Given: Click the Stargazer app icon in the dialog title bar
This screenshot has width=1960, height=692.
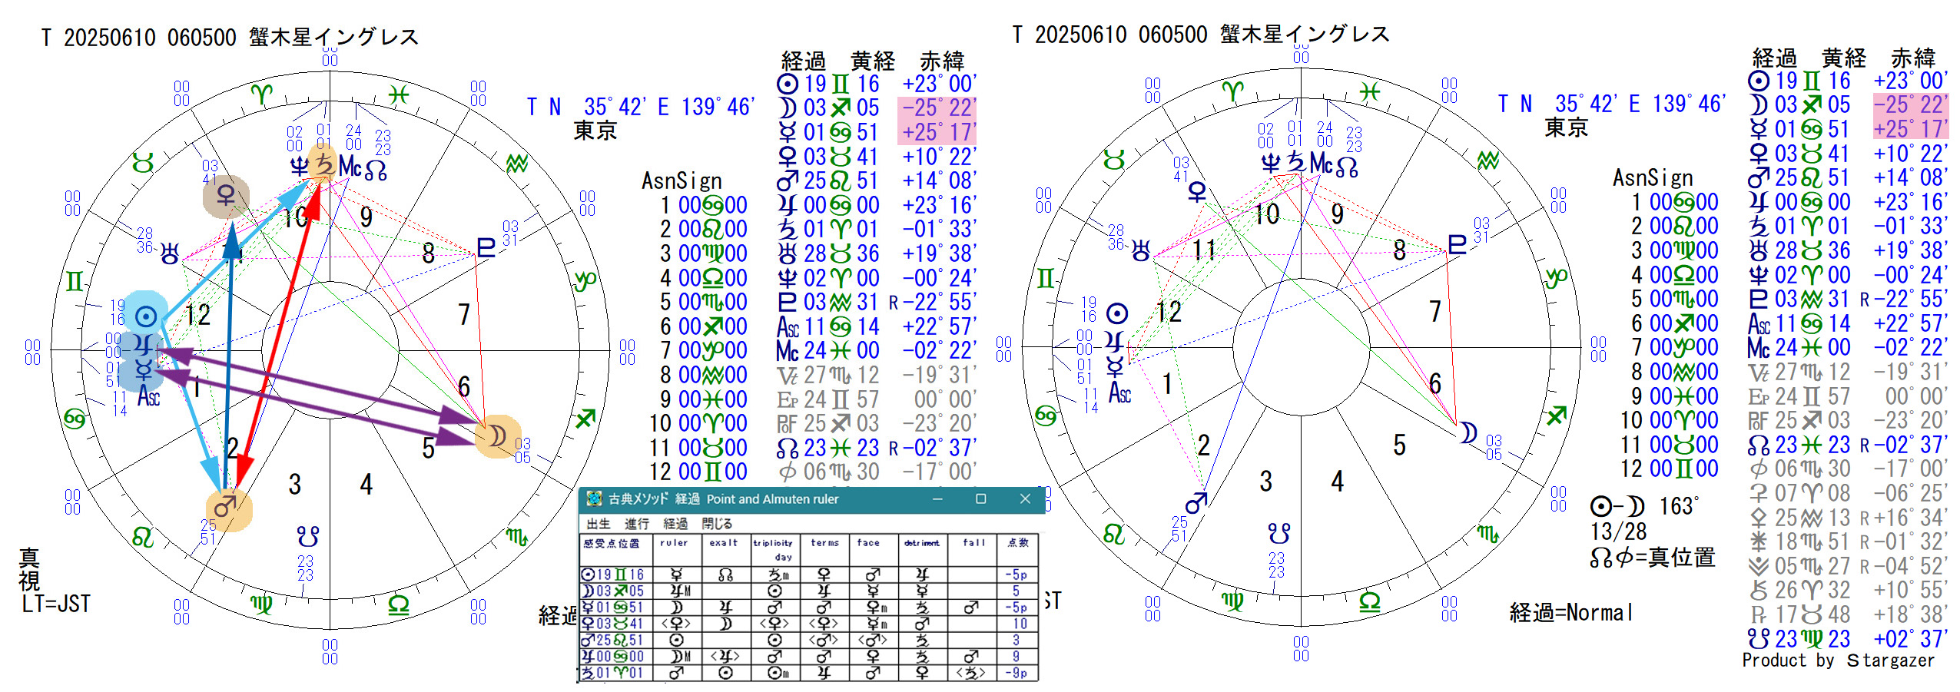Looking at the screenshot, I should pyautogui.click(x=594, y=499).
